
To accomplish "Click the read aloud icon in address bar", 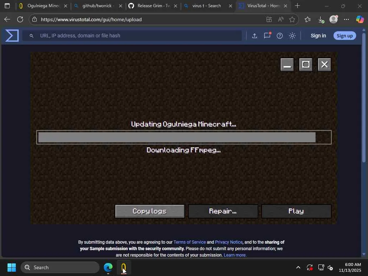I will (x=281, y=19).
